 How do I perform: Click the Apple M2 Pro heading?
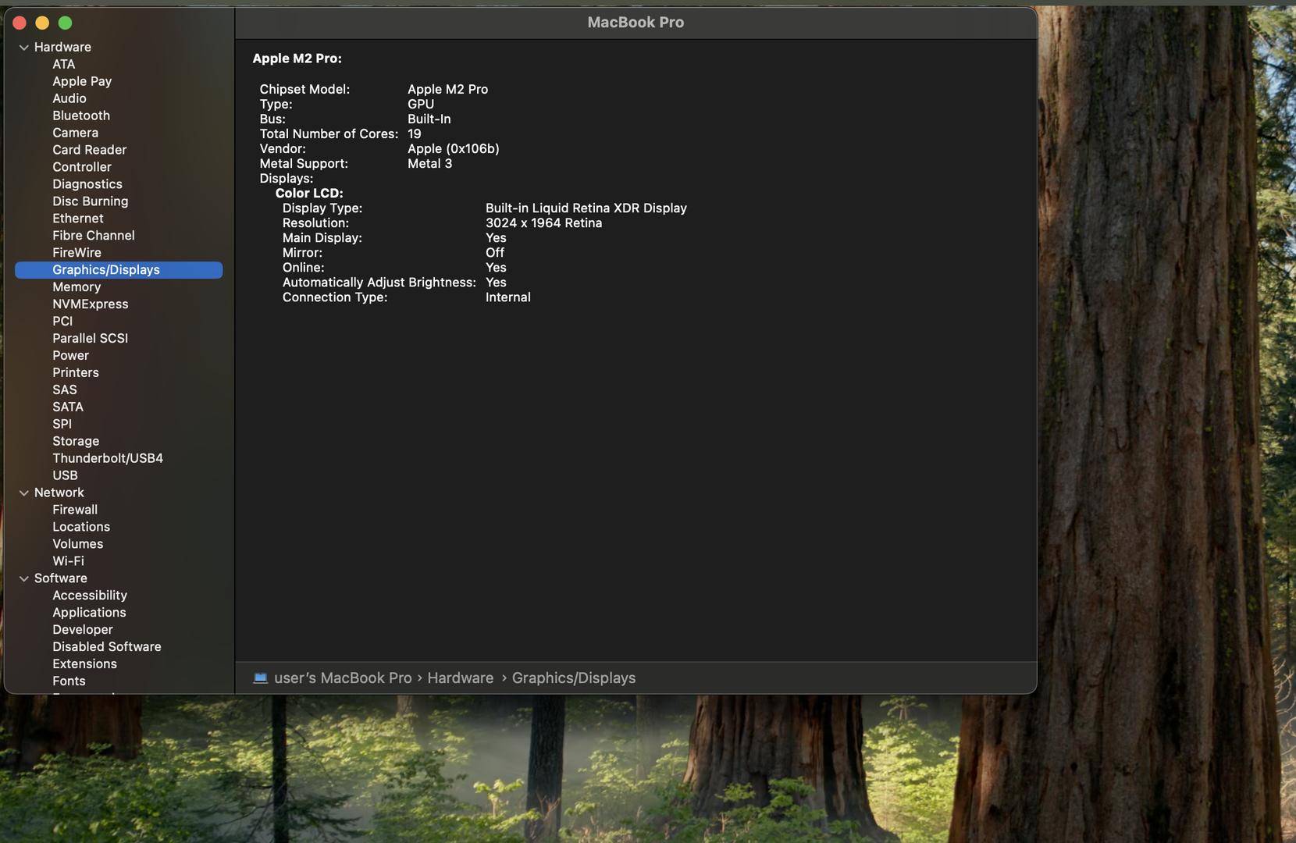click(297, 59)
